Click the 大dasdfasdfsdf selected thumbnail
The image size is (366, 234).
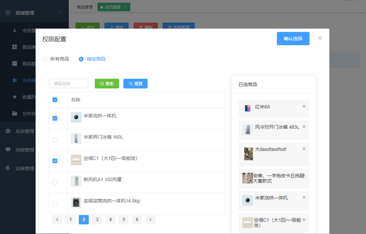248,154
